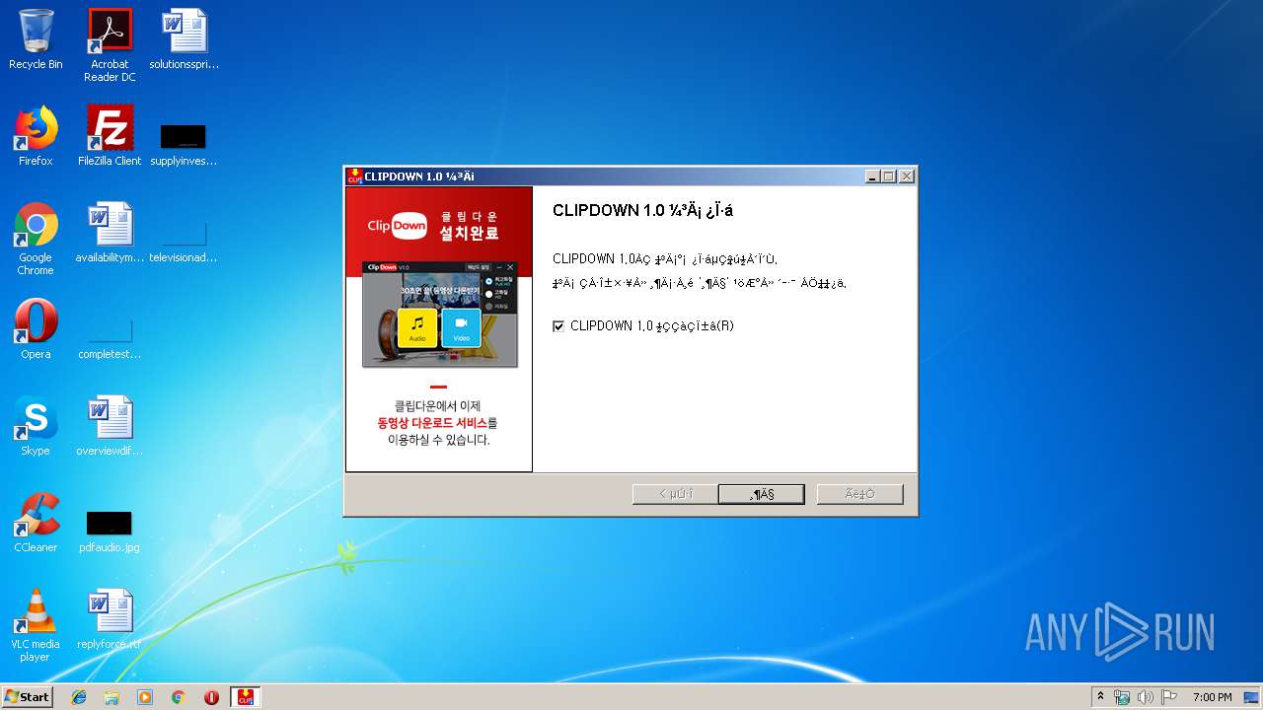Click the ClipDown preview screenshot image
Screen dimensions: 1263x710
pyautogui.click(x=440, y=314)
